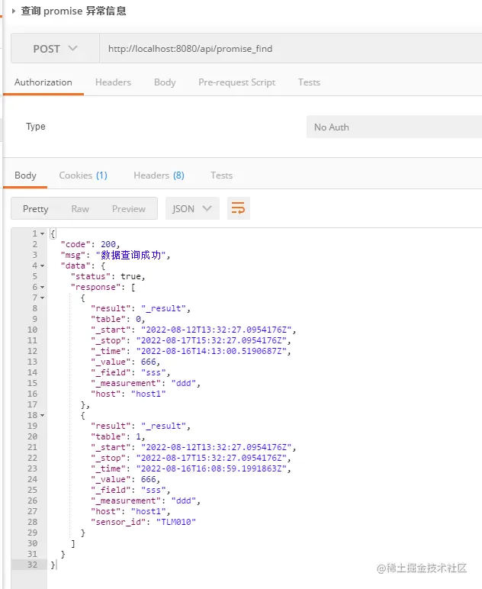The height and width of the screenshot is (589, 482).
Task: Click the "数据查询成功" message value
Action: pos(130,255)
